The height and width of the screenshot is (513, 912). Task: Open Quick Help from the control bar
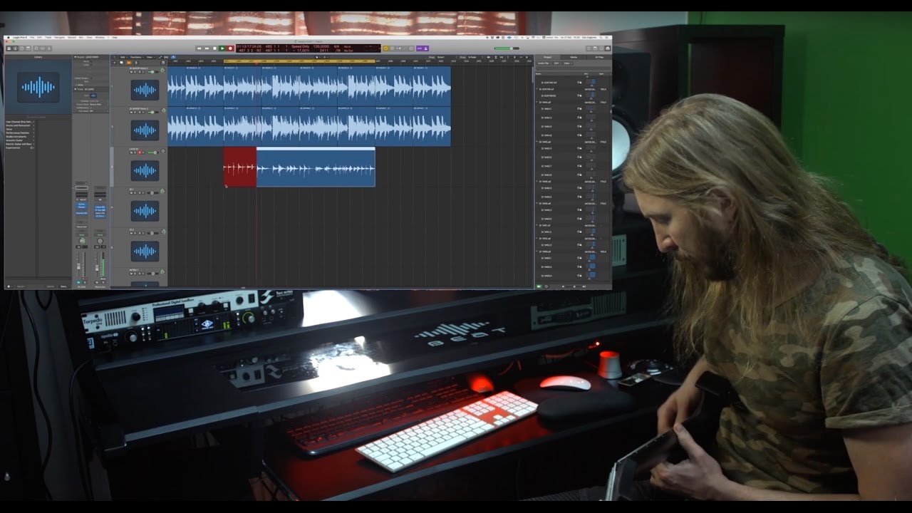pos(21,48)
